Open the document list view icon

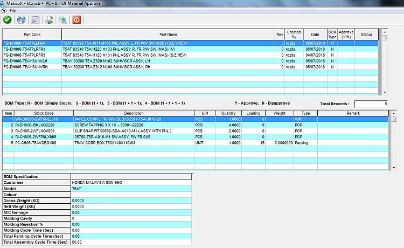(36, 20)
